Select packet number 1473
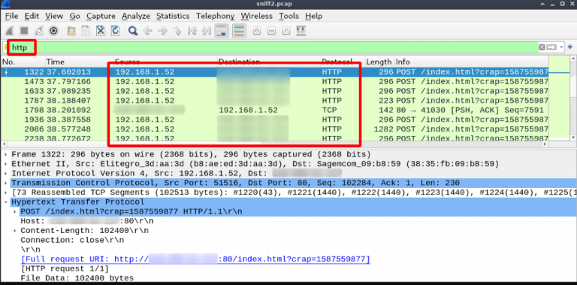The width and height of the screenshot is (577, 285). click(x=275, y=81)
